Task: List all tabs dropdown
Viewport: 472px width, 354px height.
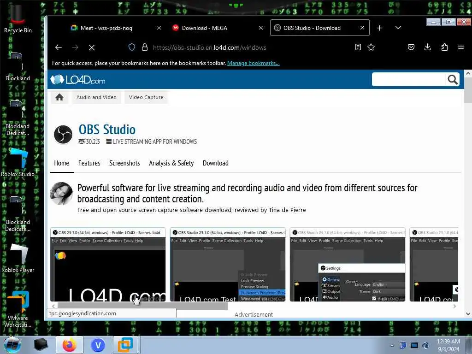Action: [398, 28]
